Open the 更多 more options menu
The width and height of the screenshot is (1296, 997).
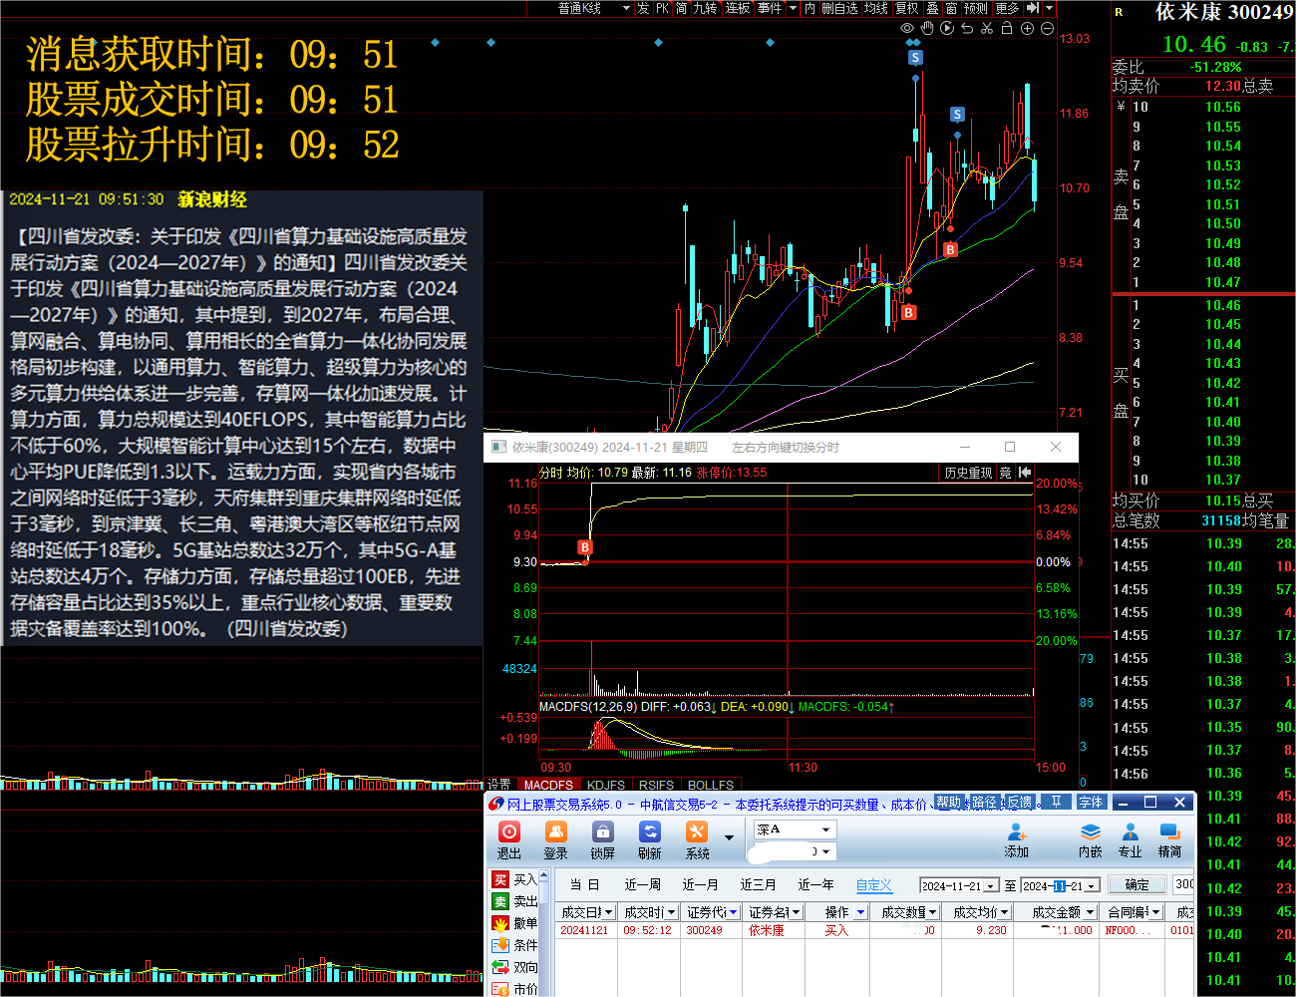click(x=1008, y=8)
